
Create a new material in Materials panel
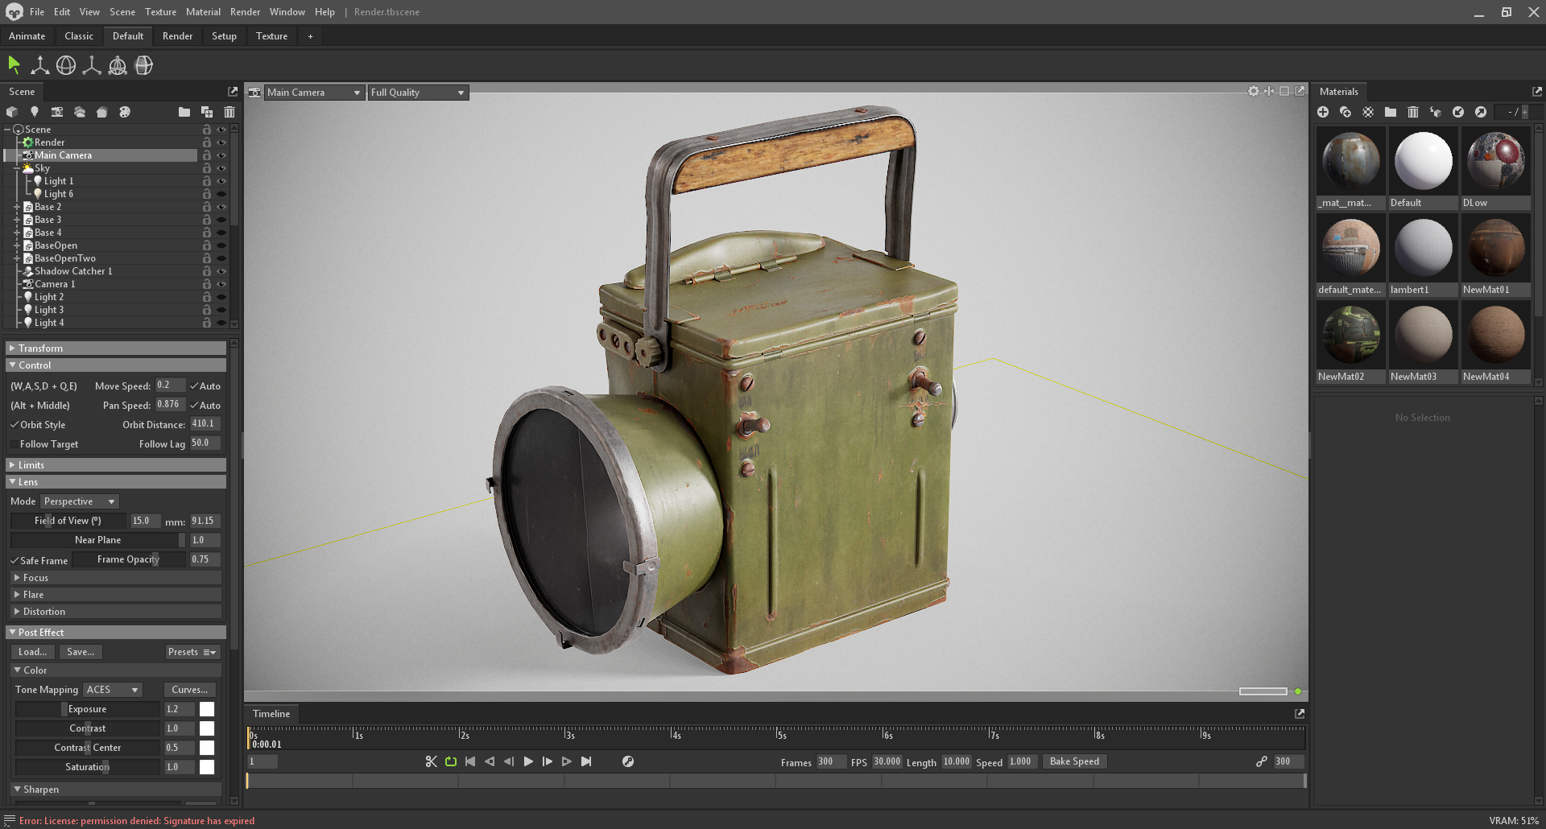tap(1323, 112)
